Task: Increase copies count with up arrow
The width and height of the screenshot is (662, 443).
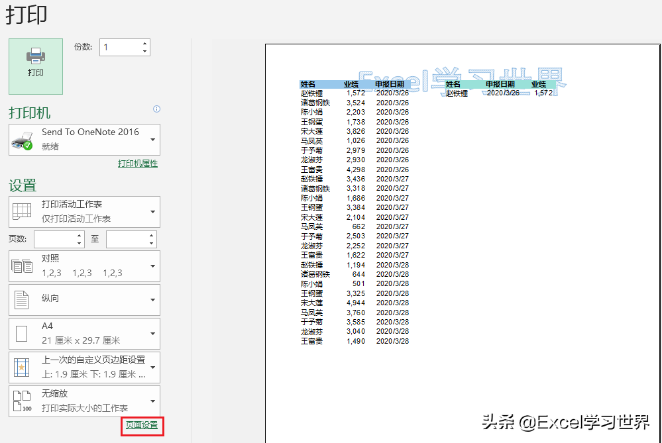Action: pyautogui.click(x=145, y=44)
